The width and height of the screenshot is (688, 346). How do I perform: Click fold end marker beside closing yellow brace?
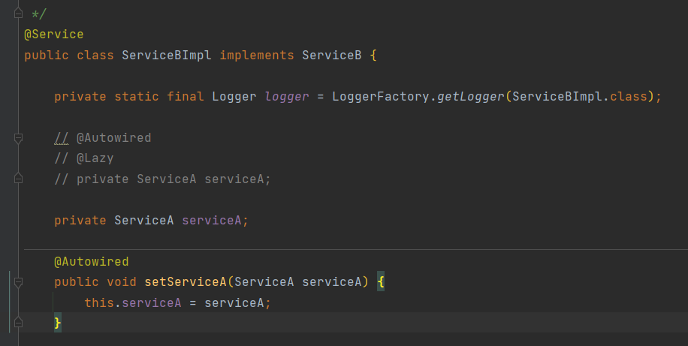[18, 322]
